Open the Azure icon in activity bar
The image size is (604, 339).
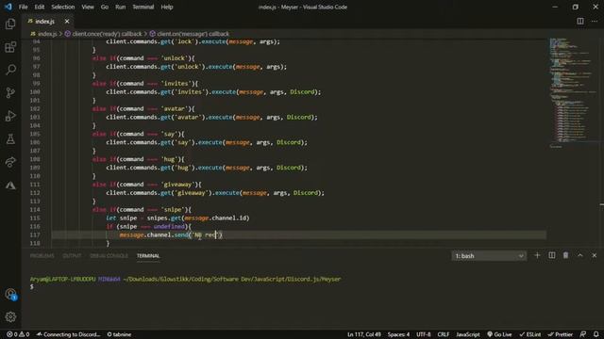[x=10, y=186]
